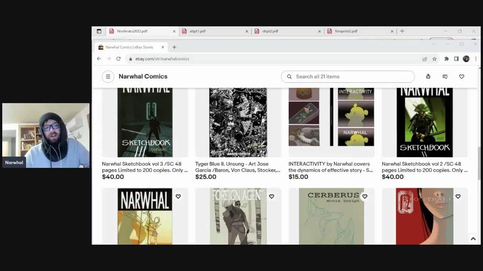Open the Tyger Blue II. Unsung listing

(x=238, y=167)
